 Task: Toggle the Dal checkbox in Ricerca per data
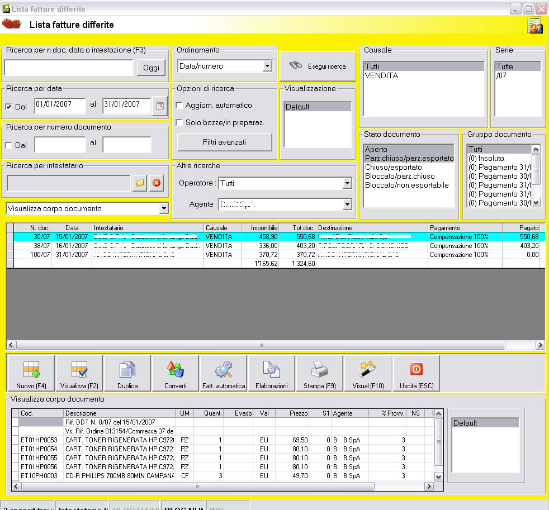[9, 106]
